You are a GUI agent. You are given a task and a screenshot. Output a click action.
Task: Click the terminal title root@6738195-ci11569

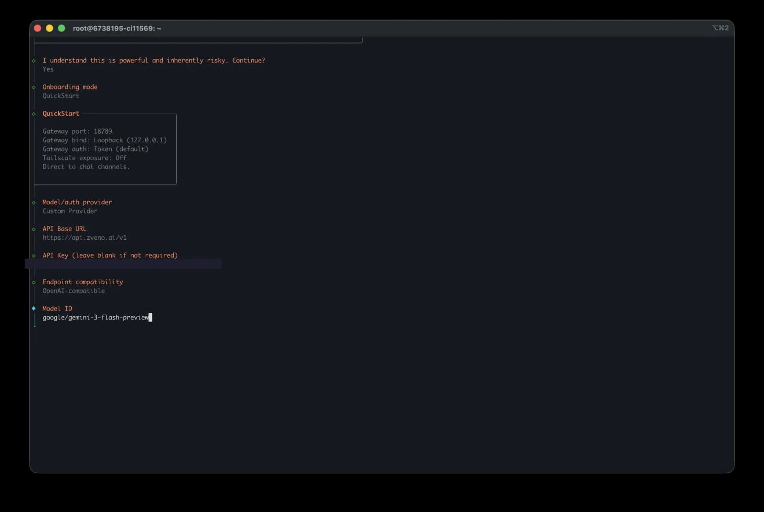[117, 28]
